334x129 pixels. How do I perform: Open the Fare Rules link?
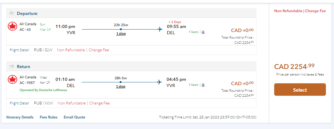(x=49, y=117)
